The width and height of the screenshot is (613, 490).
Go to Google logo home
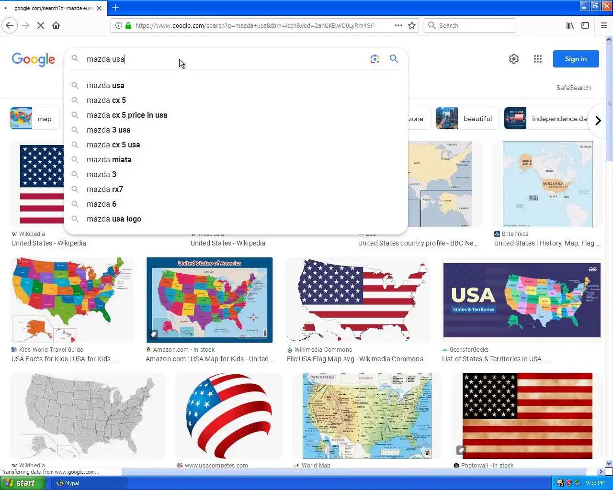tap(34, 59)
